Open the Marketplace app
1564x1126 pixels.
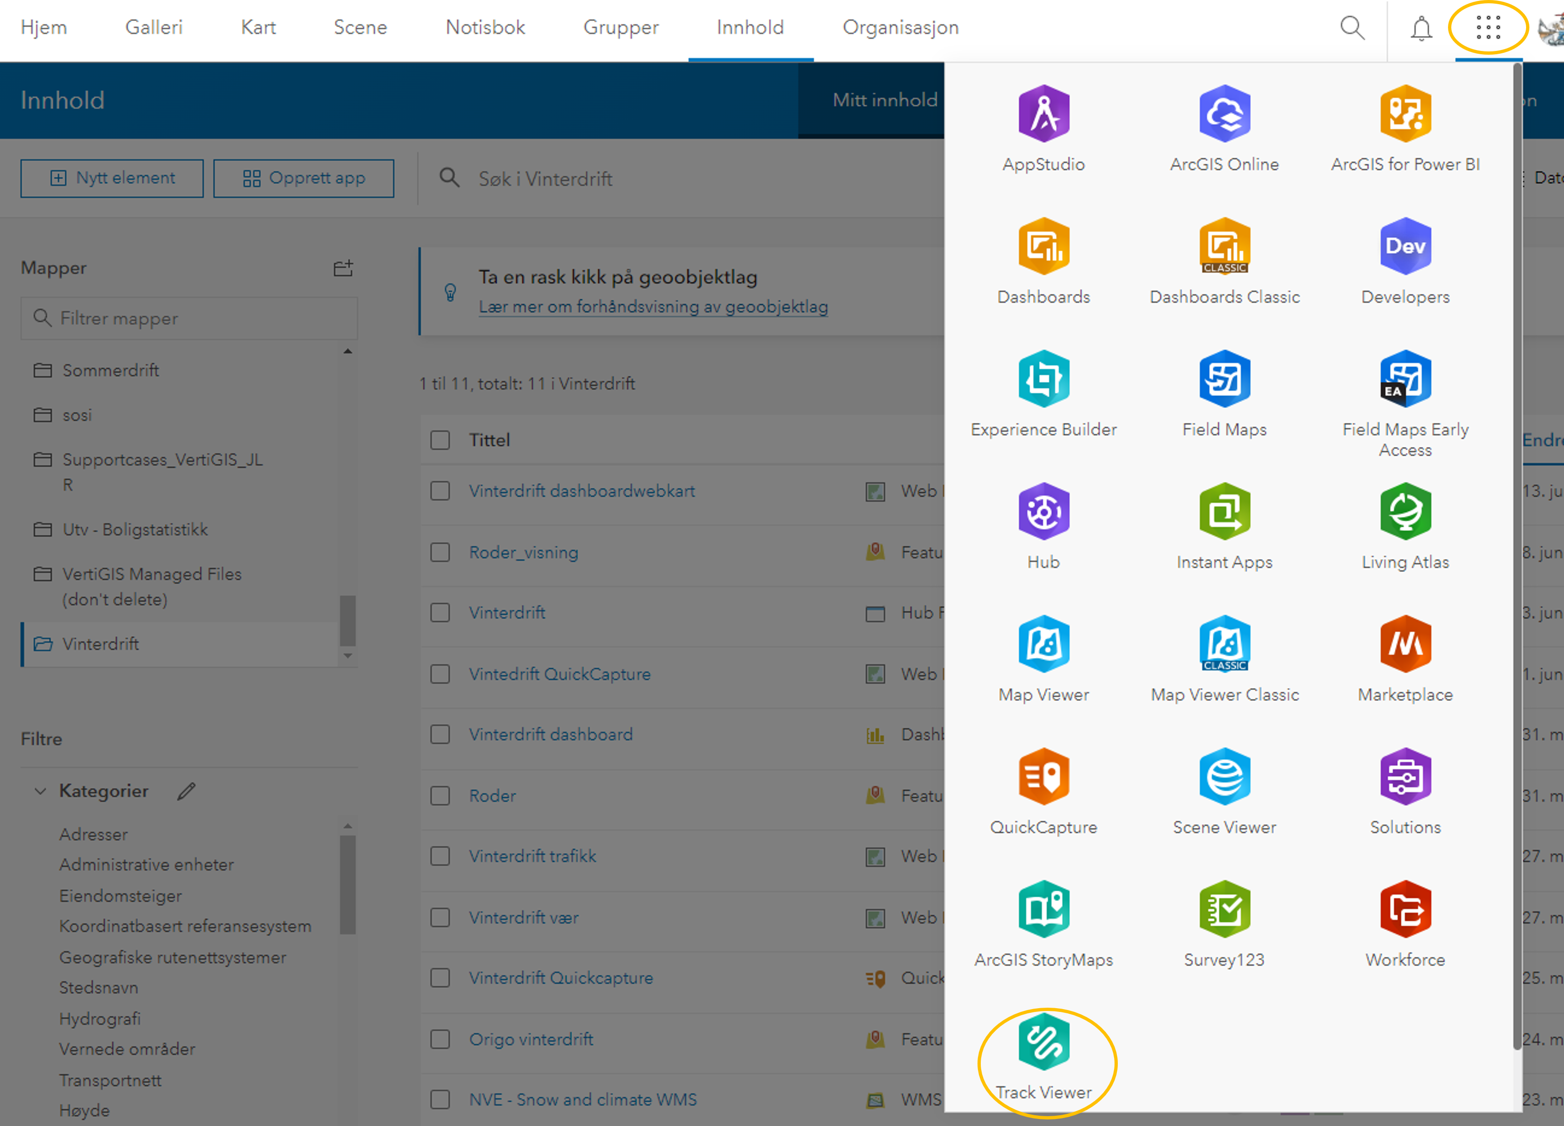(x=1405, y=660)
